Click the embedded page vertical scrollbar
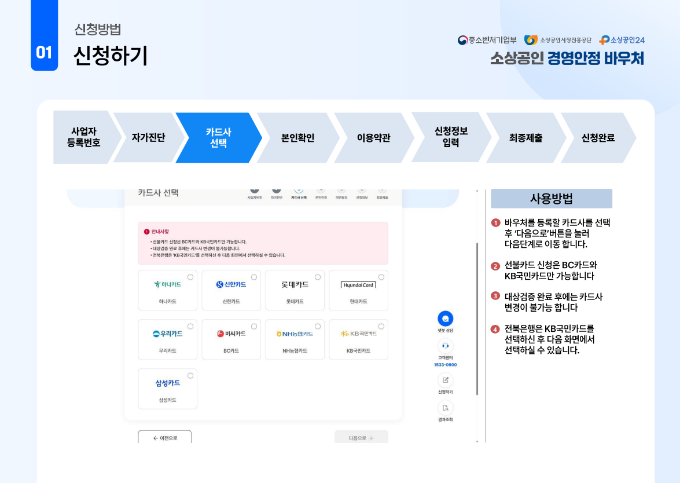This screenshot has width=680, height=483. [x=477, y=319]
